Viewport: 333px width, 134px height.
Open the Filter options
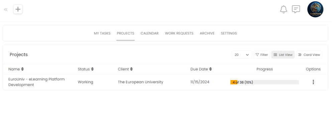pyautogui.click(x=261, y=55)
